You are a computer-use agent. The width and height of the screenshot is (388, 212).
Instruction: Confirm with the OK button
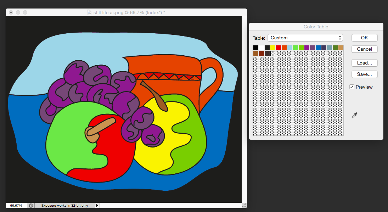365,38
